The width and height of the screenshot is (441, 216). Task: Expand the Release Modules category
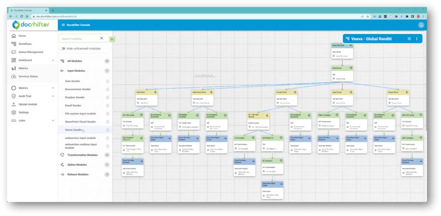tap(78, 174)
